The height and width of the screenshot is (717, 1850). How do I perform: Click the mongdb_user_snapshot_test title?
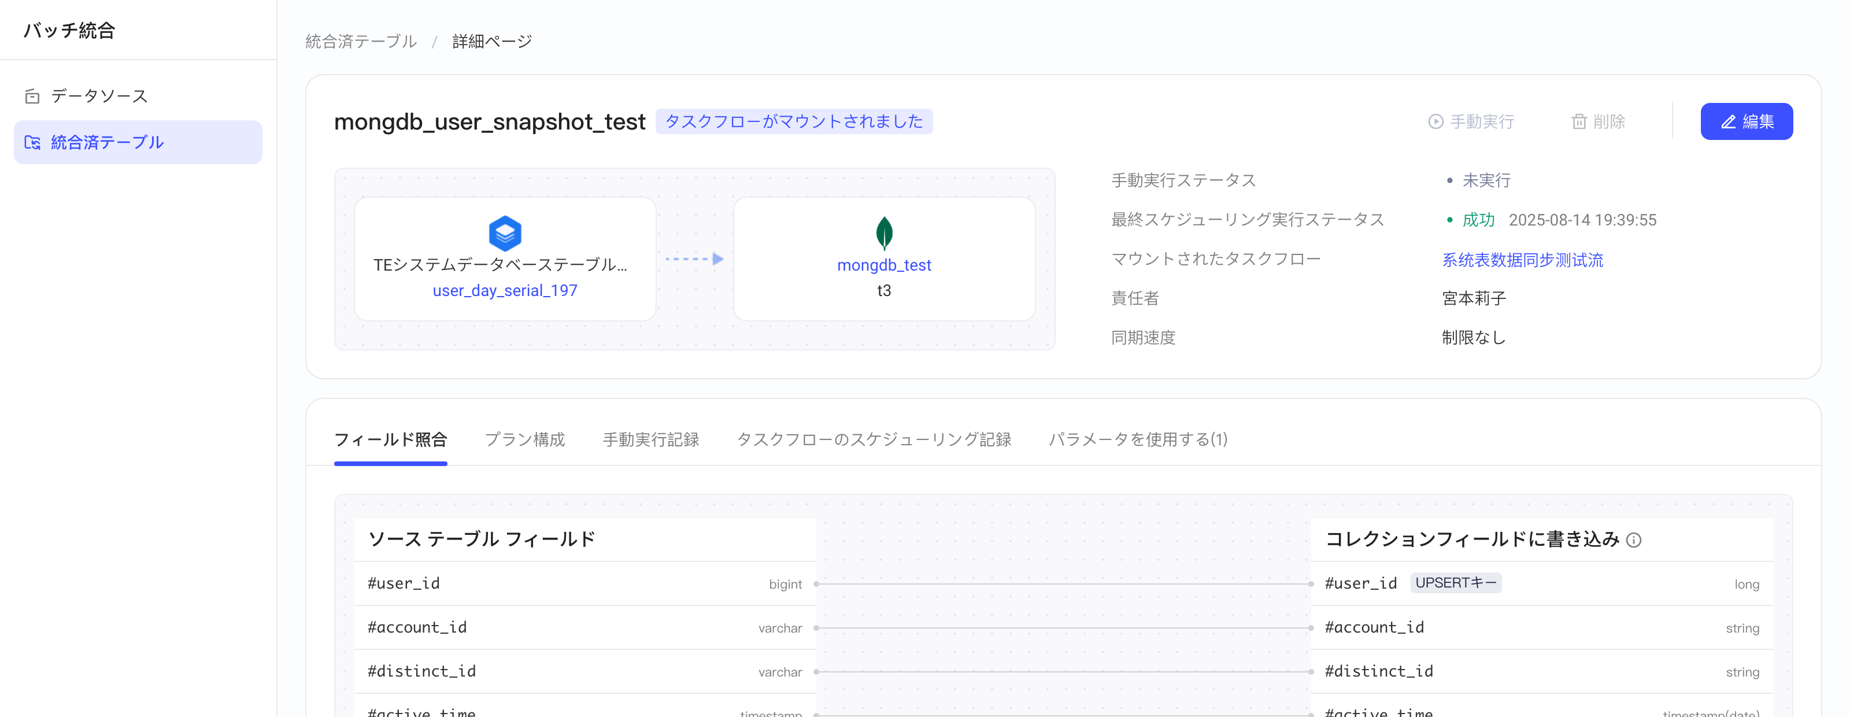coord(490,121)
